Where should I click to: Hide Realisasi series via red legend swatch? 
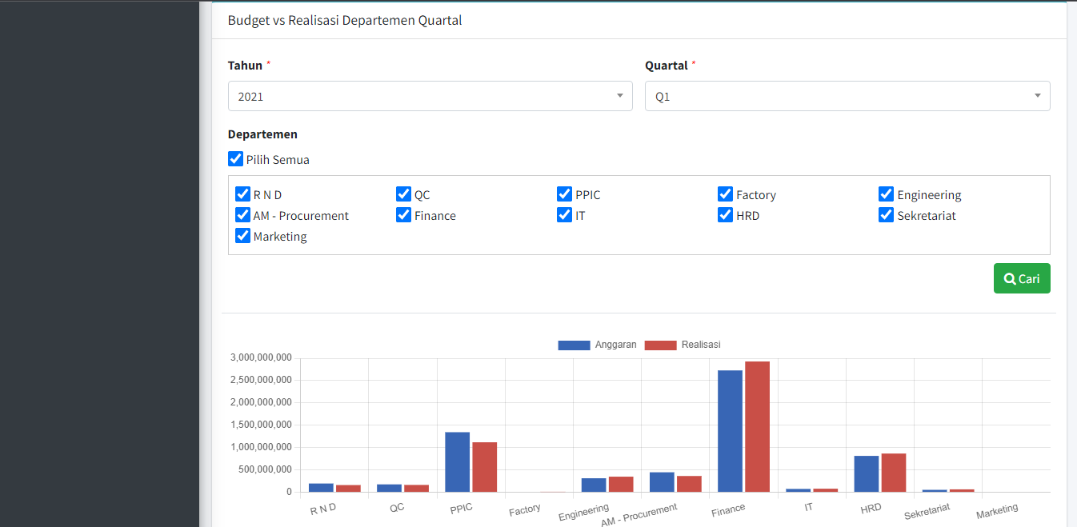pyautogui.click(x=660, y=345)
